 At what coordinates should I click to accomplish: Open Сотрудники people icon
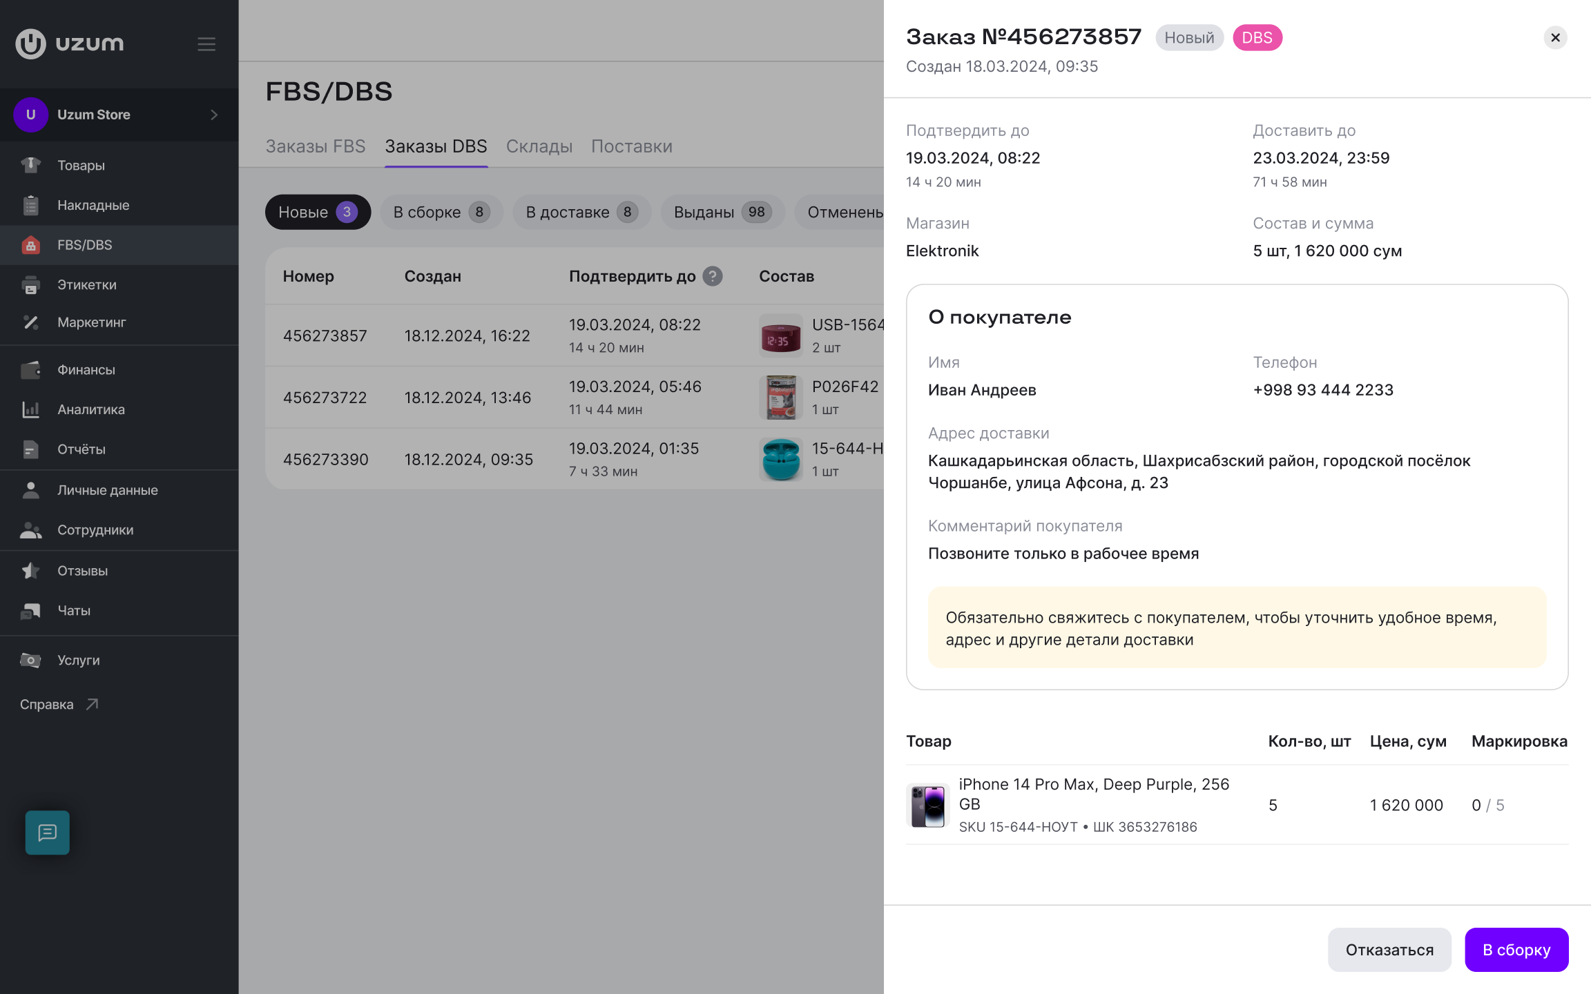30,530
